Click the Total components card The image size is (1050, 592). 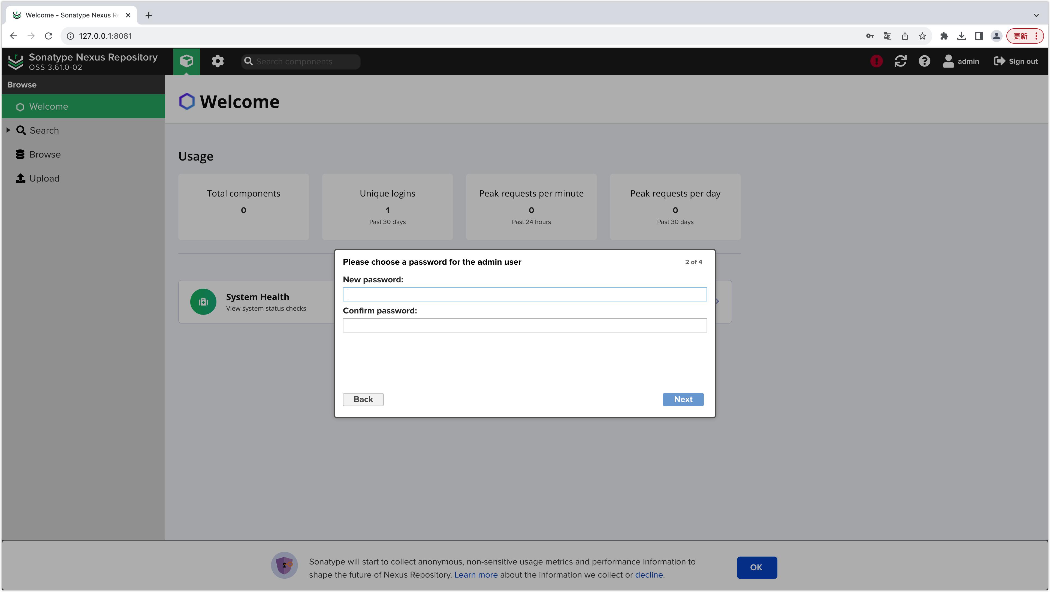pyautogui.click(x=243, y=207)
